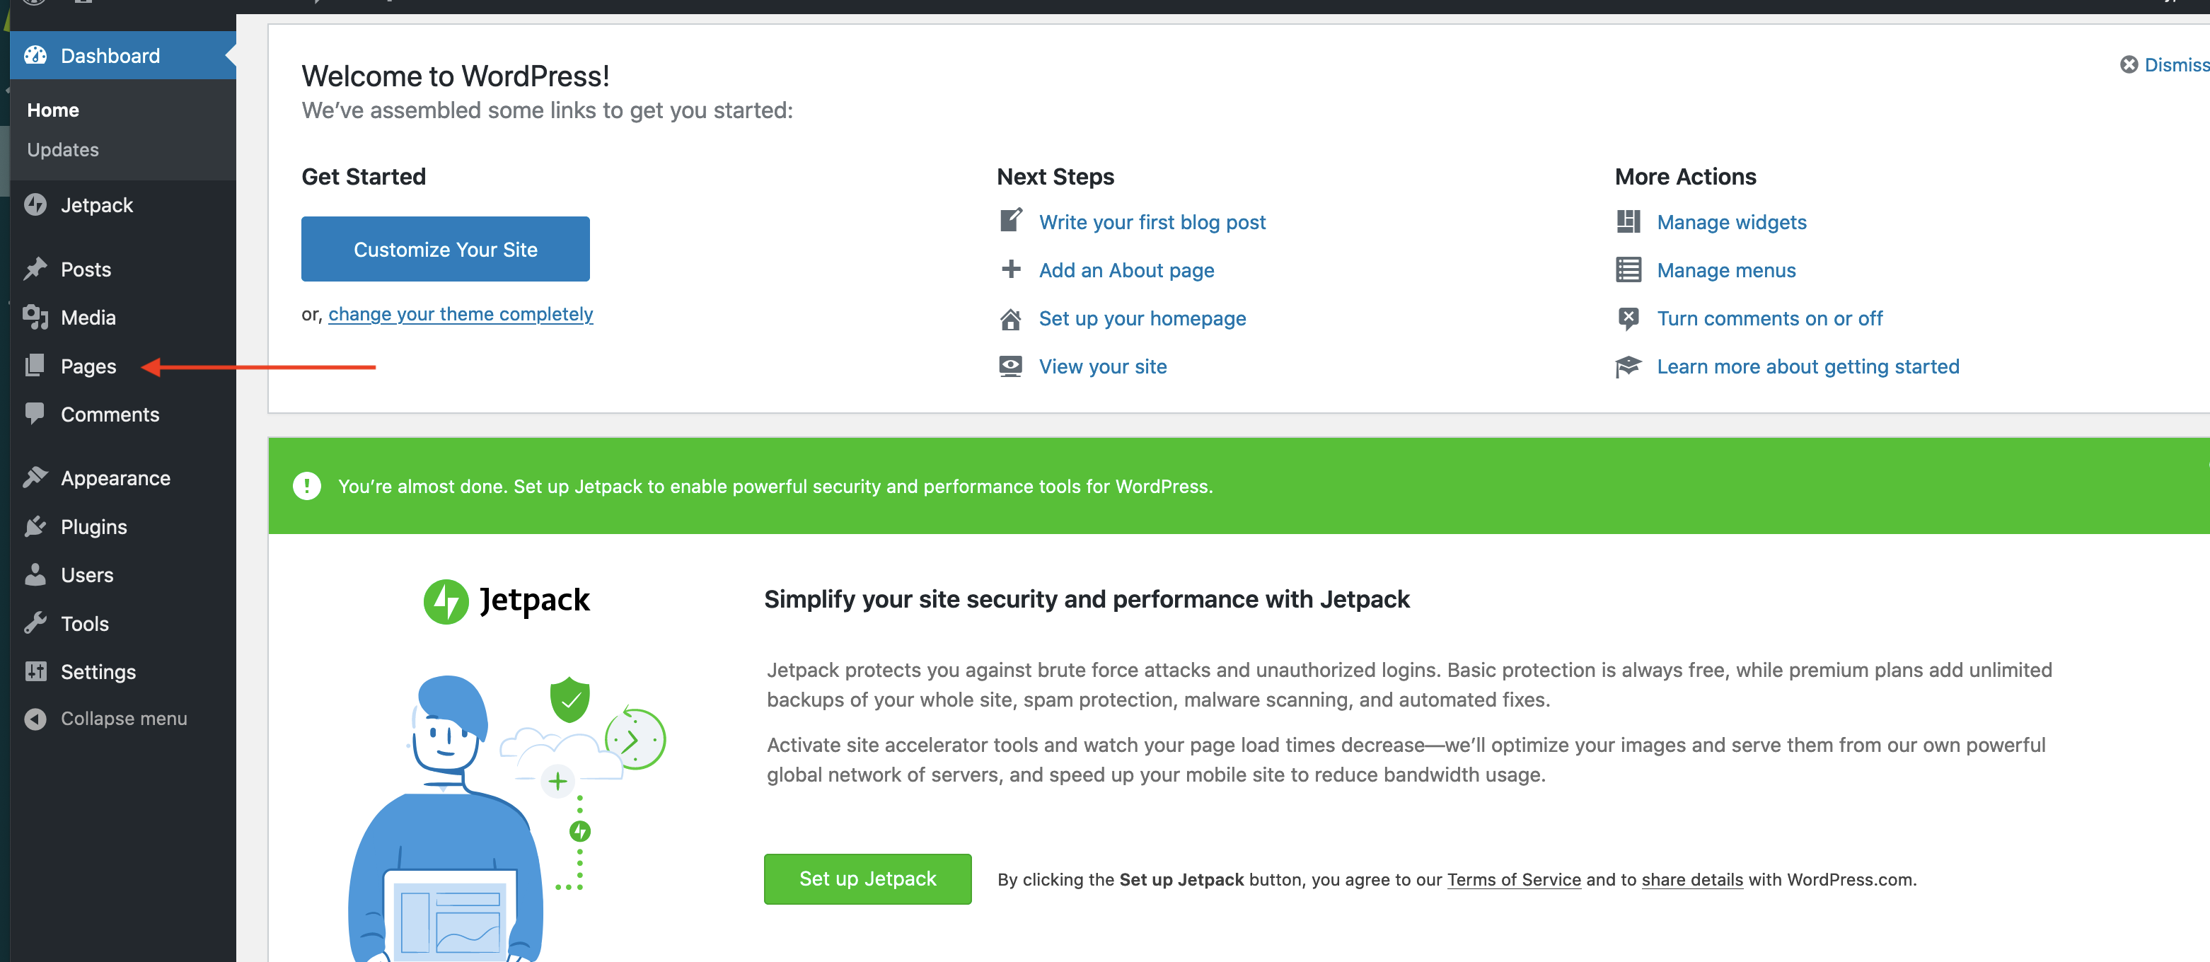This screenshot has width=2210, height=962.
Task: Click the monitor icon beside View your site
Action: (x=1011, y=366)
